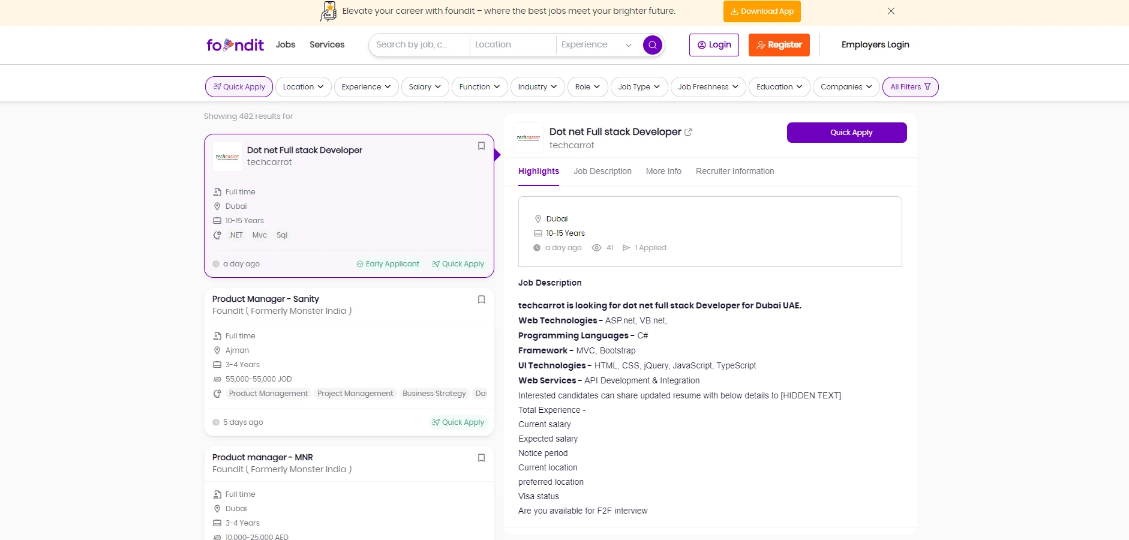Click the Login button
This screenshot has width=1129, height=540.
click(x=714, y=45)
